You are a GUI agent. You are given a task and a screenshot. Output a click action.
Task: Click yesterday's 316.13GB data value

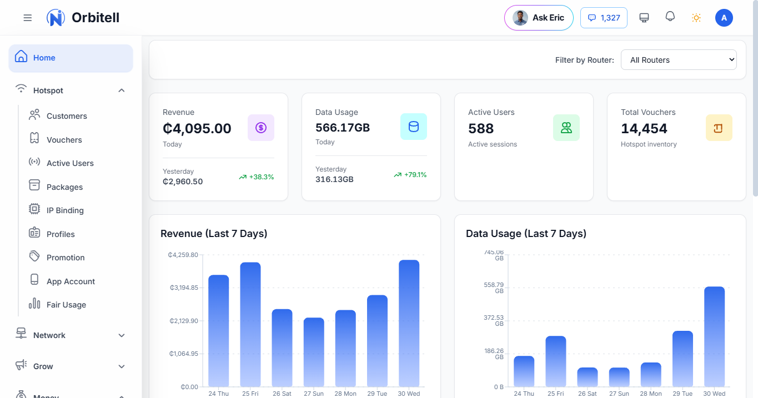point(334,179)
